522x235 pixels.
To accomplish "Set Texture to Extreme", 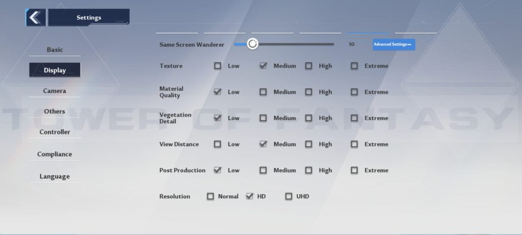I will click(x=354, y=66).
